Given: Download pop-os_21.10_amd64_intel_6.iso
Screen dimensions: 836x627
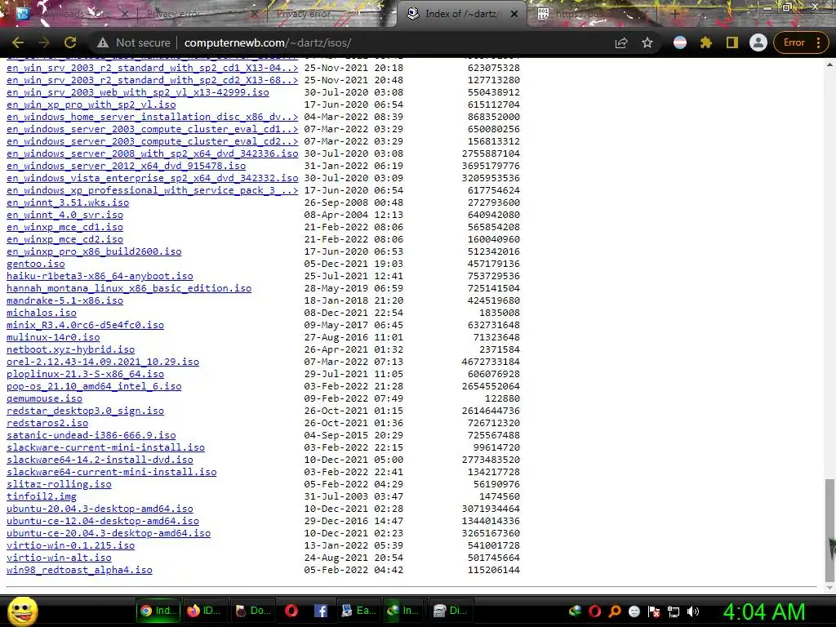Looking at the screenshot, I should coord(94,386).
